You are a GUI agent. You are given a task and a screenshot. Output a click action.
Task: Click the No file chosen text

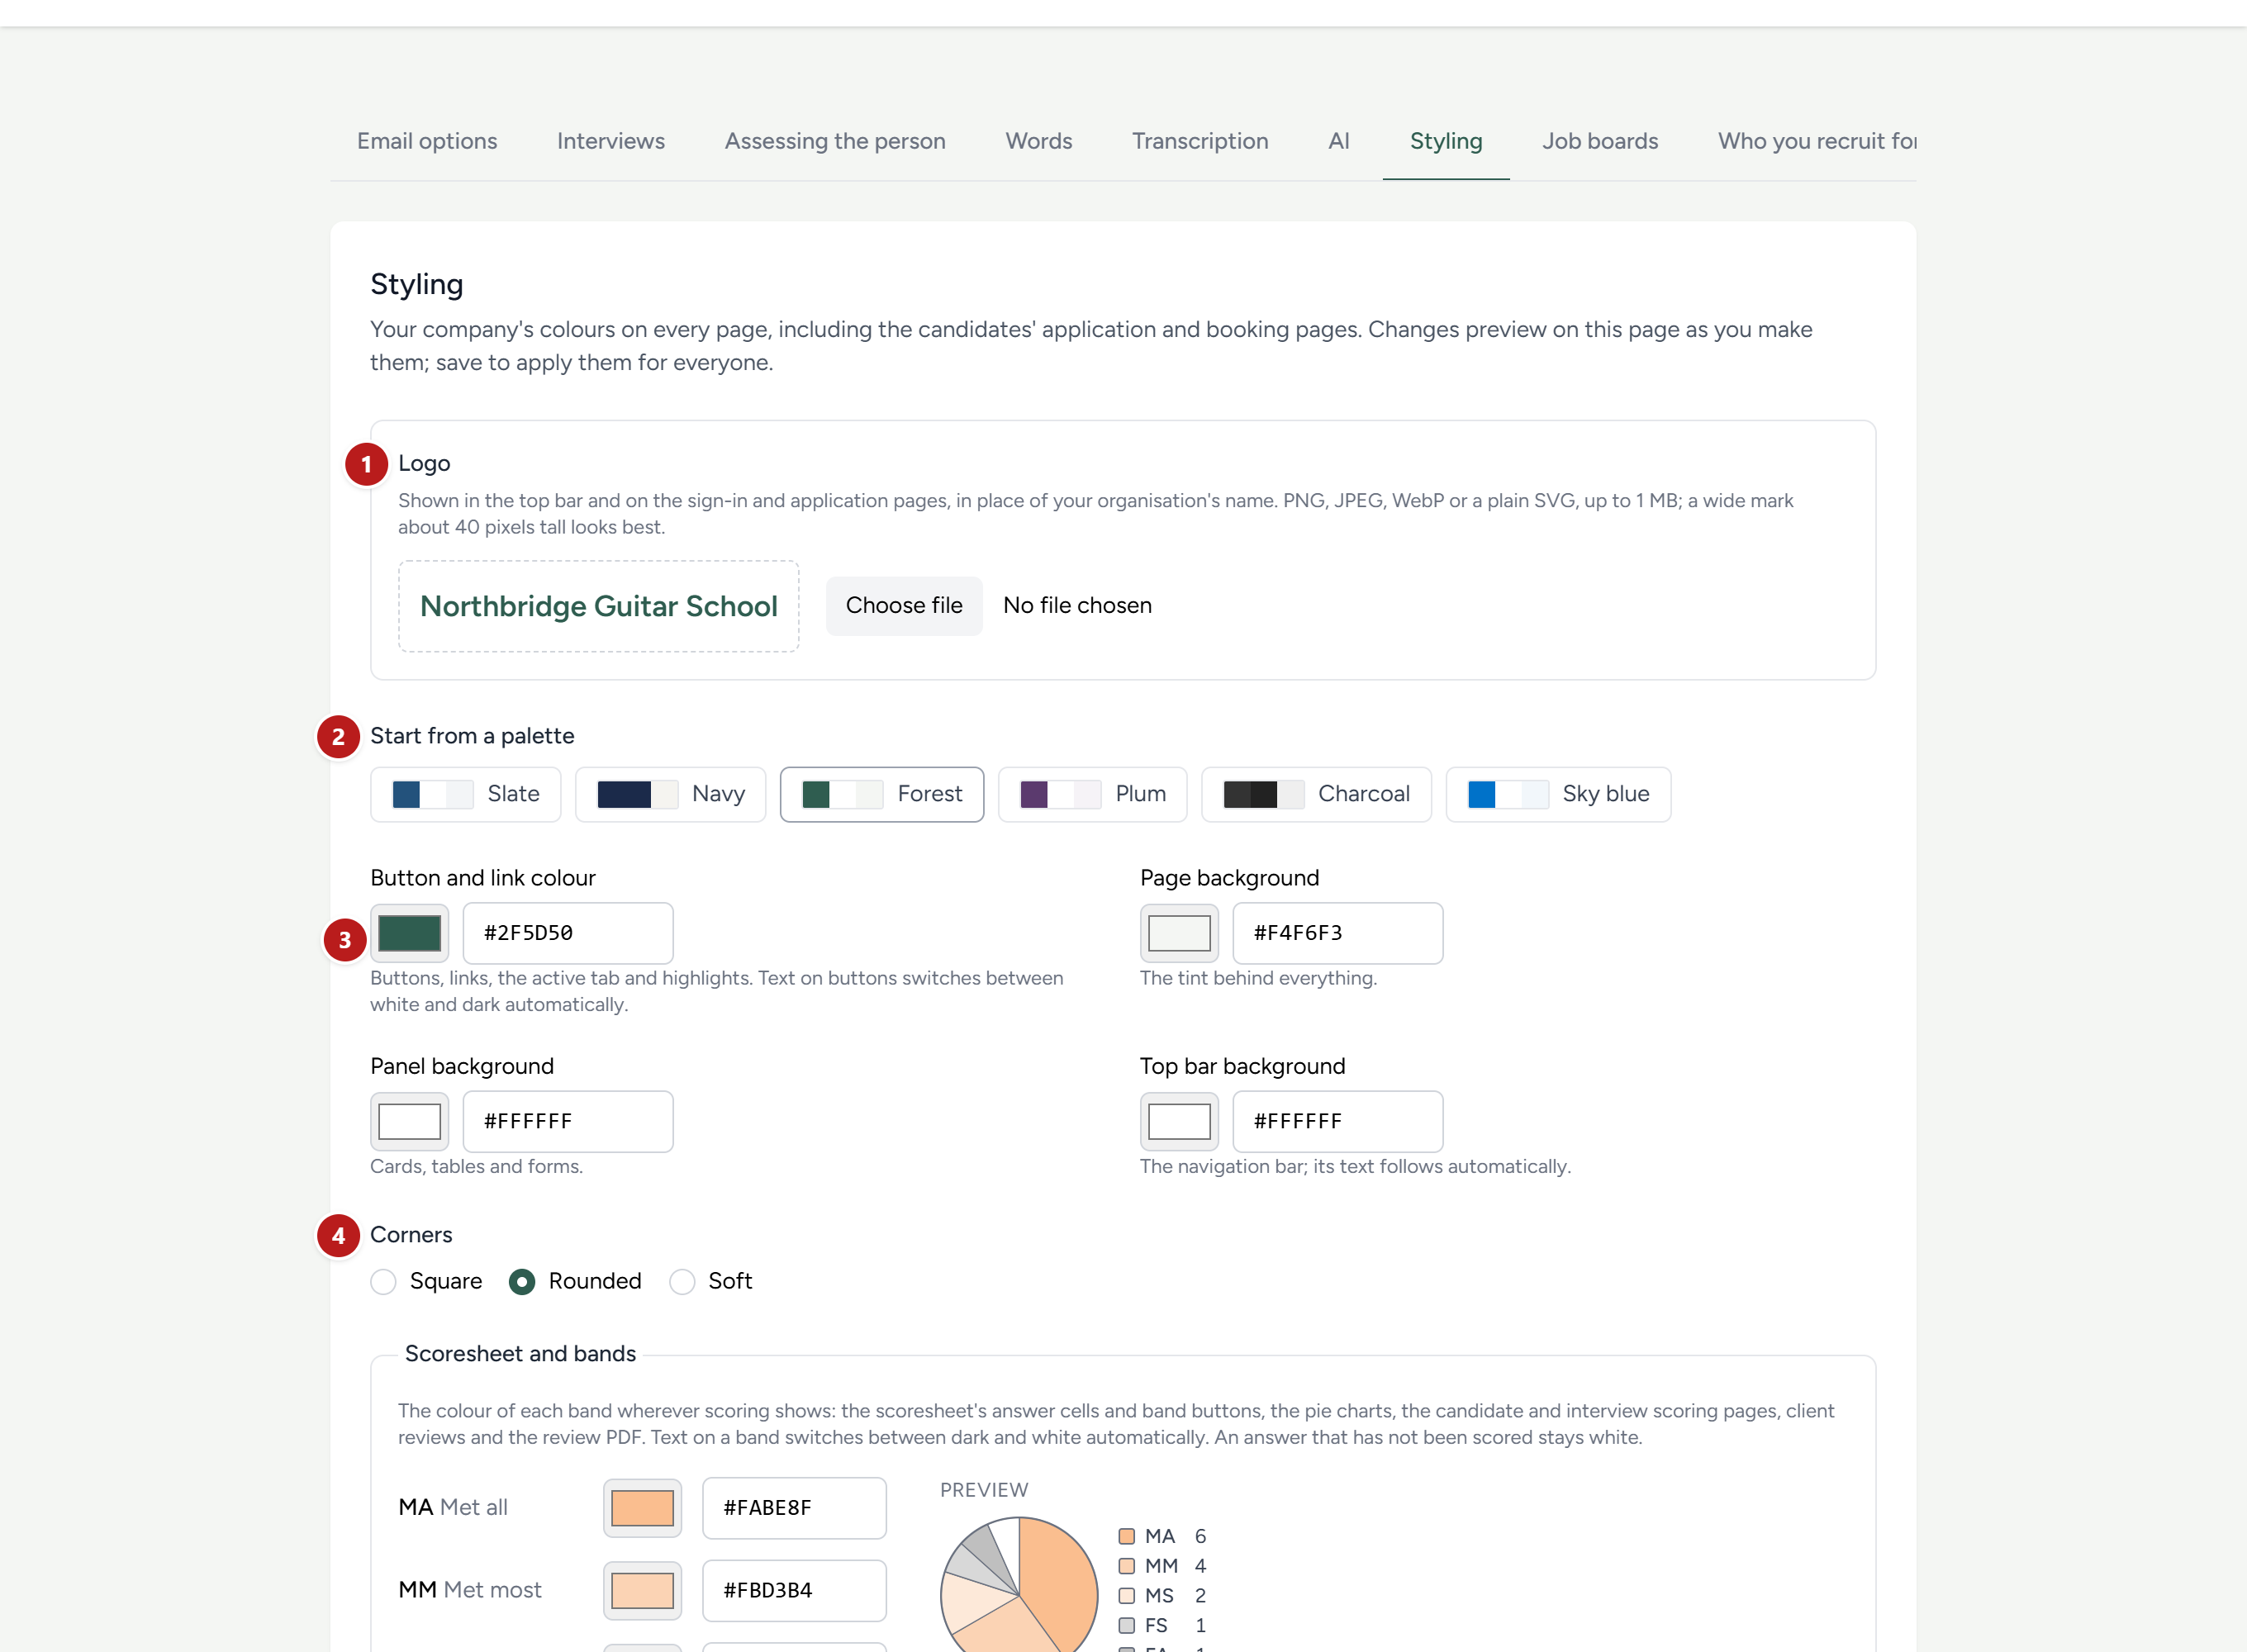tap(1077, 605)
